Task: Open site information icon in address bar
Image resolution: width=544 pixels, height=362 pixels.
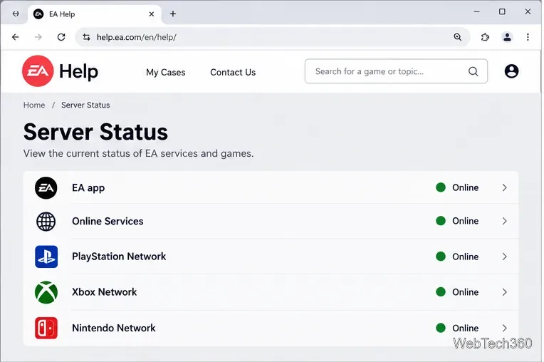Action: pos(86,37)
